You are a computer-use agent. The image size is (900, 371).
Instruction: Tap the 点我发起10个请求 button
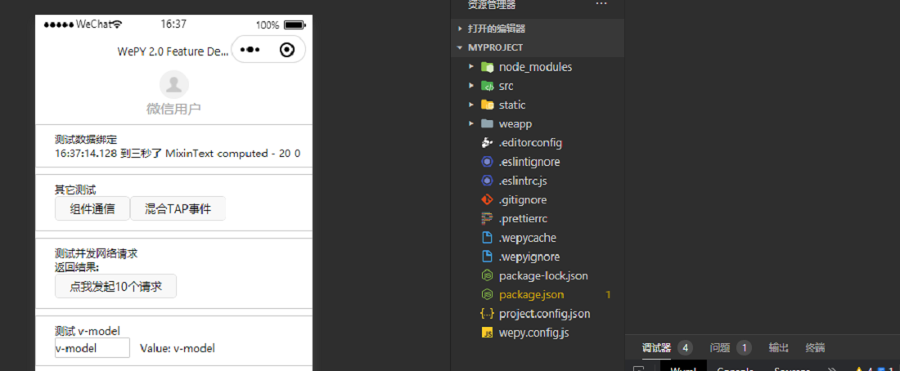point(115,286)
